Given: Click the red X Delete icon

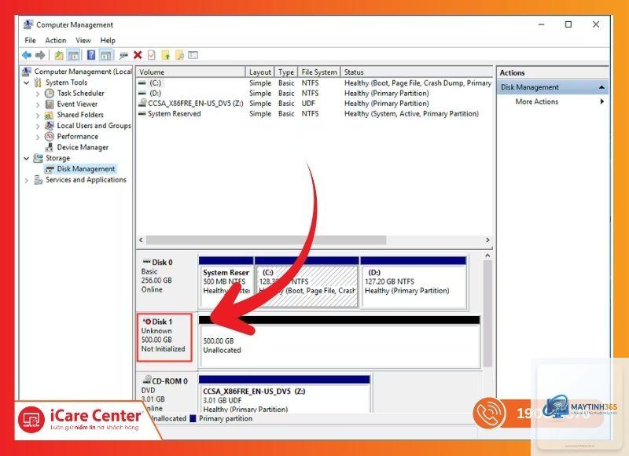Looking at the screenshot, I should tap(138, 55).
